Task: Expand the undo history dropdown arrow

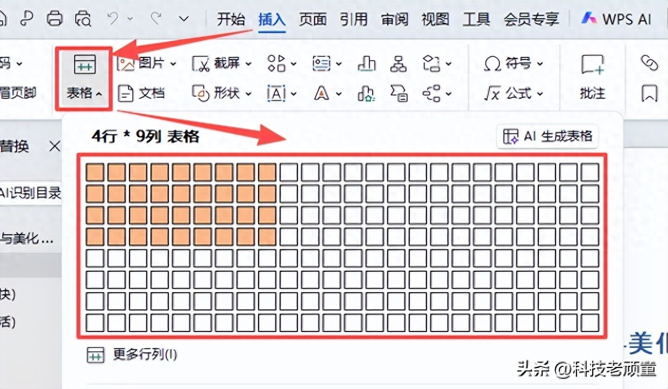Action: click(130, 19)
